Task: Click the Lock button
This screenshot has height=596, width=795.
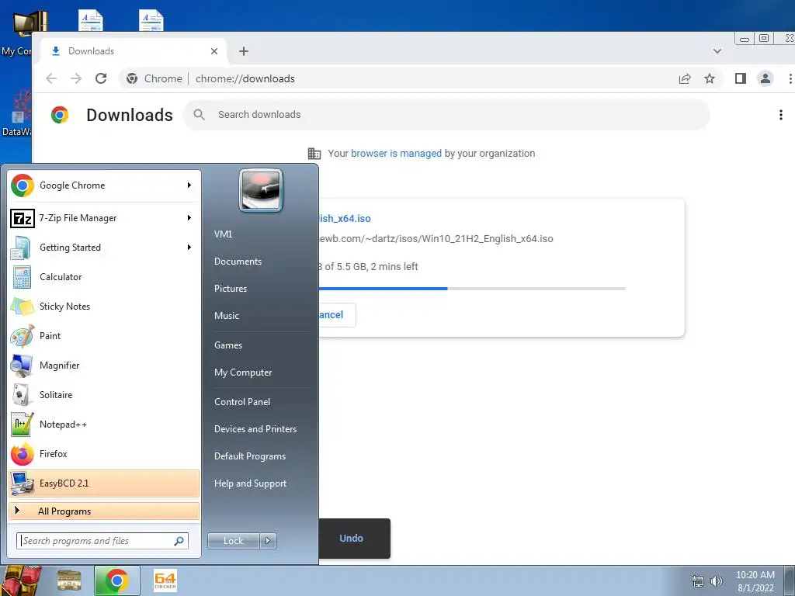Action: coord(233,541)
